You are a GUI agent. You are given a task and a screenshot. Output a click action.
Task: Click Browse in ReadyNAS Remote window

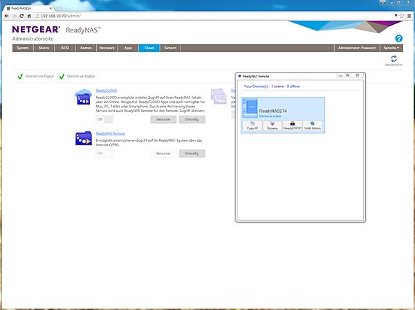pyautogui.click(x=273, y=126)
